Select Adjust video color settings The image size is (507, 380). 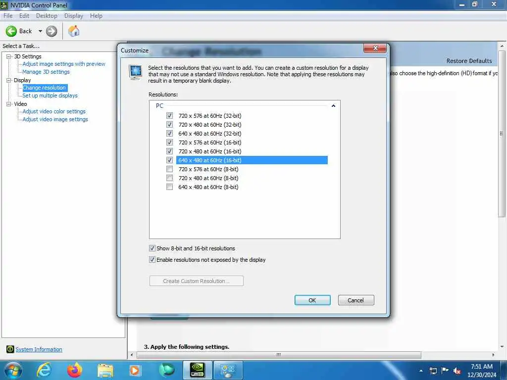[54, 111]
